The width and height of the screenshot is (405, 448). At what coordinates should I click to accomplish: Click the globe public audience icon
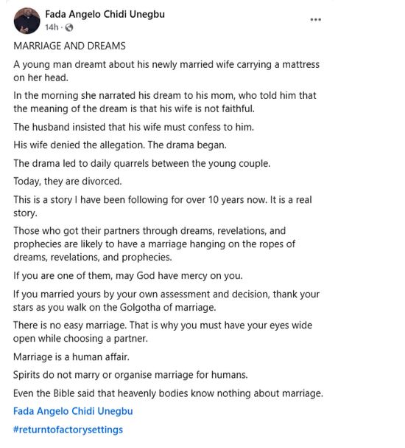69,28
